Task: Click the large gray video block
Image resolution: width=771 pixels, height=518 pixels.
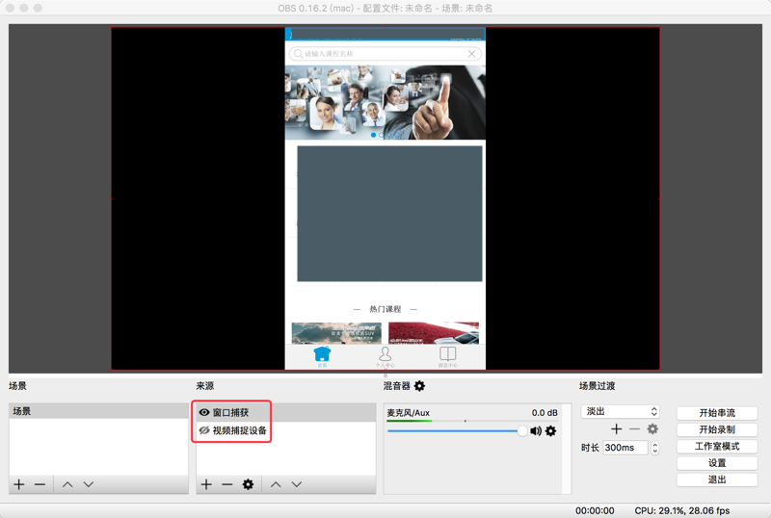Action: 389,214
